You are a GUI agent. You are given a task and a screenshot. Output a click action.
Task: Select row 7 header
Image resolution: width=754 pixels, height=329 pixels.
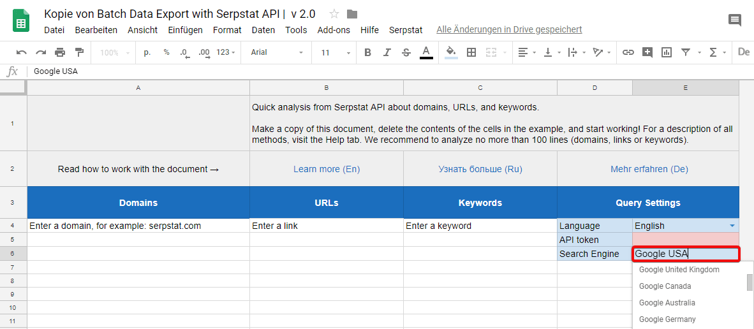[x=13, y=267]
